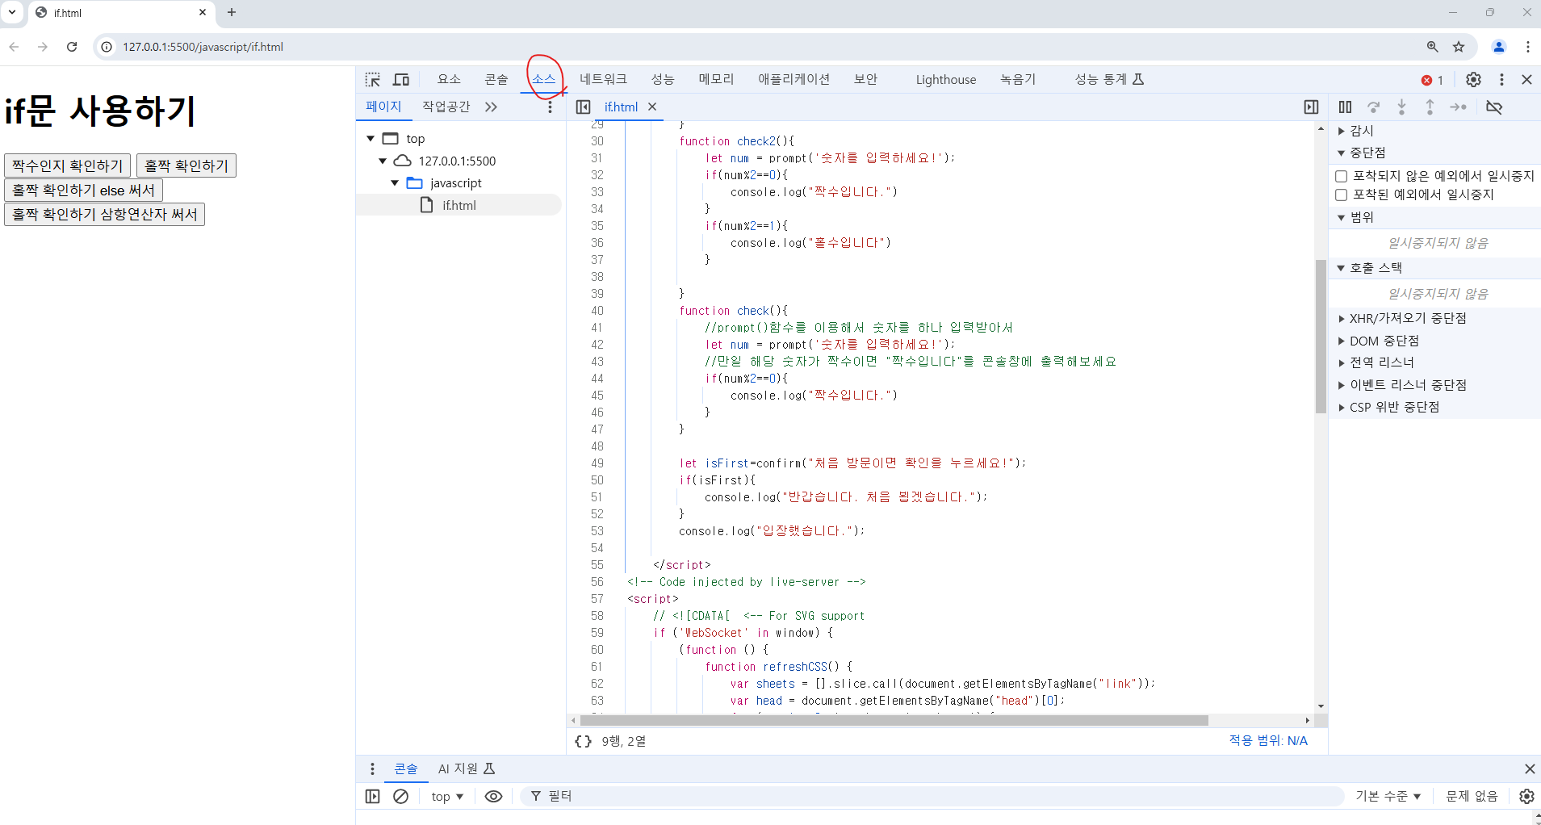
Task: Collapse the top tree node
Action: (x=371, y=139)
